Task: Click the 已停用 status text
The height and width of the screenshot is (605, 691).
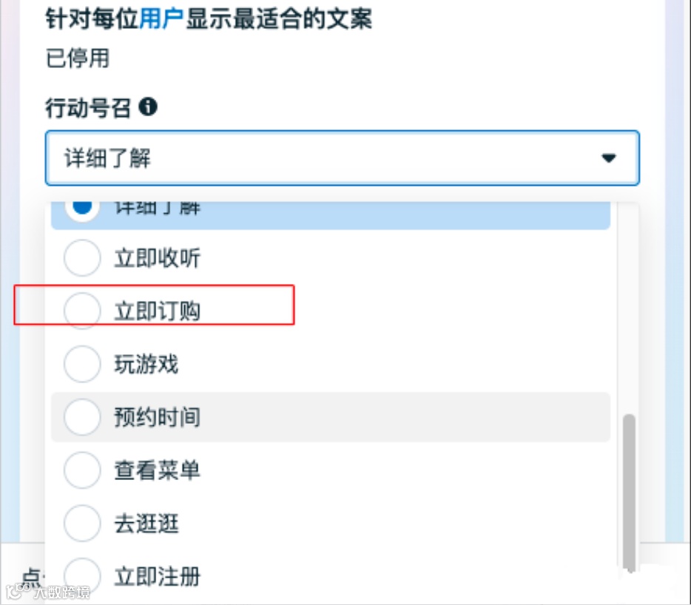Action: tap(78, 58)
